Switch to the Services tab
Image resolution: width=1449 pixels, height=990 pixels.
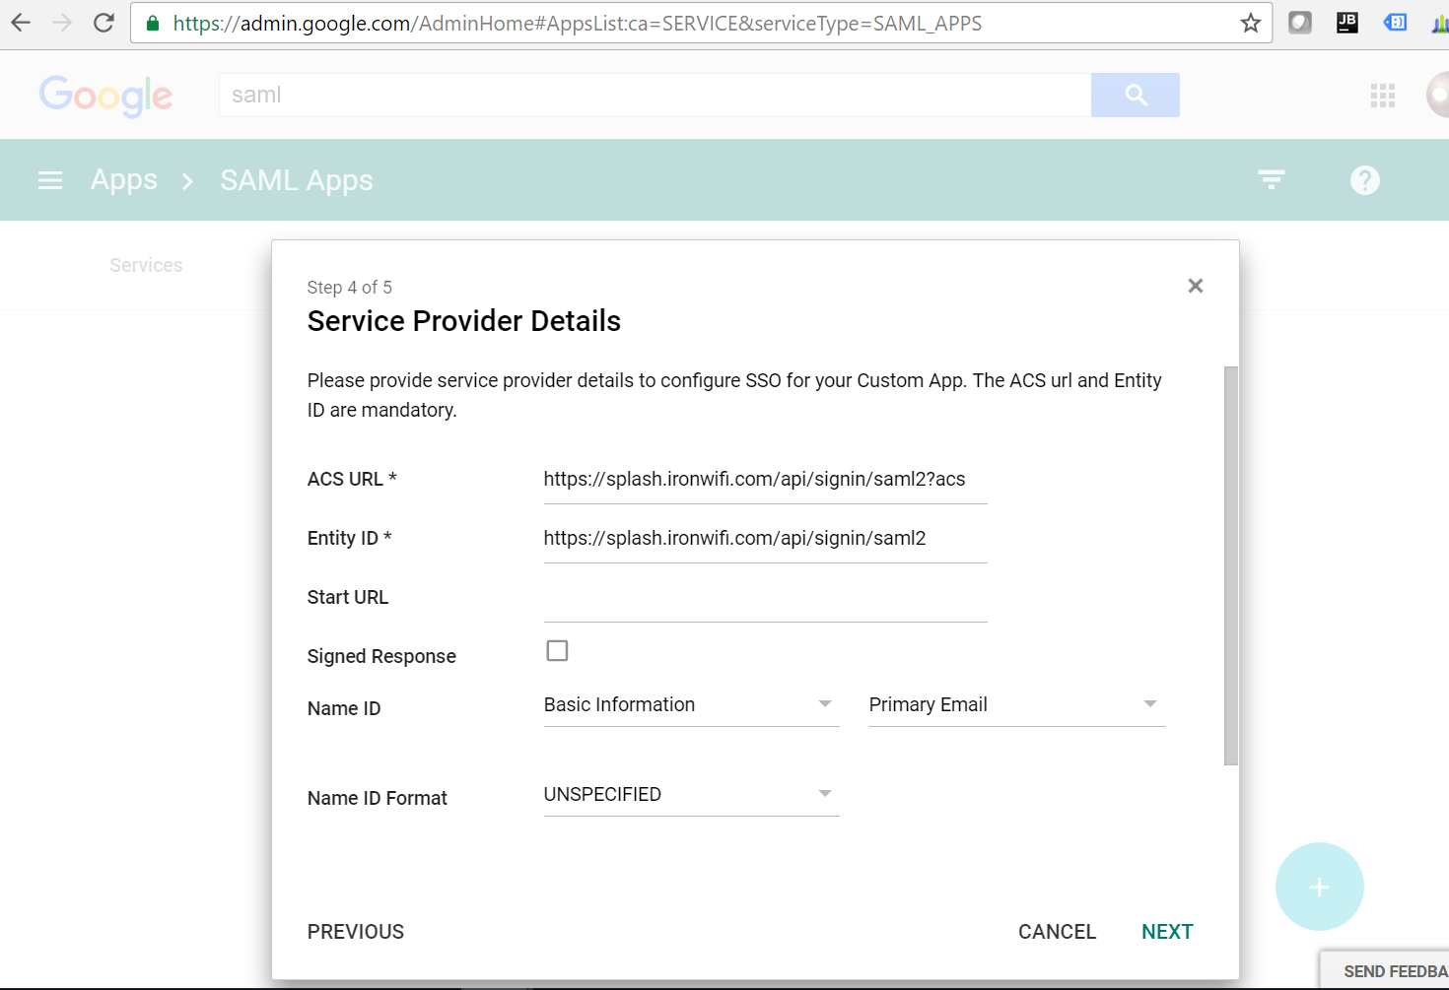coord(145,264)
